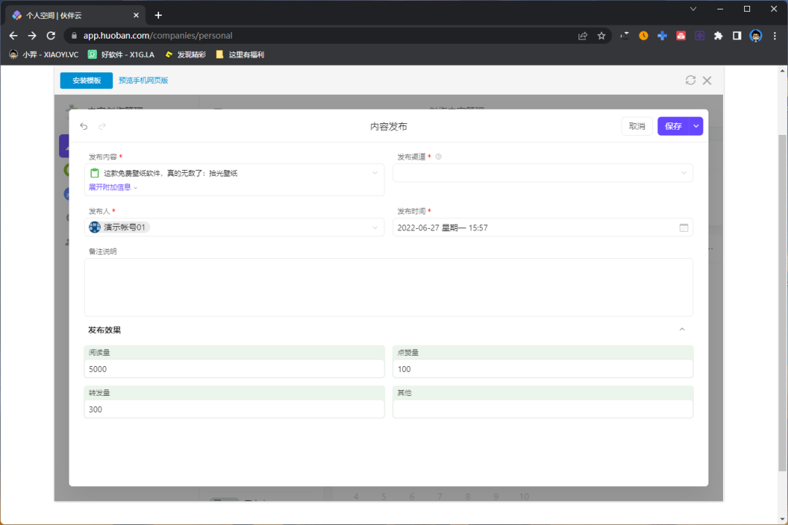Expand 展开附加信息 additional info

(x=111, y=187)
